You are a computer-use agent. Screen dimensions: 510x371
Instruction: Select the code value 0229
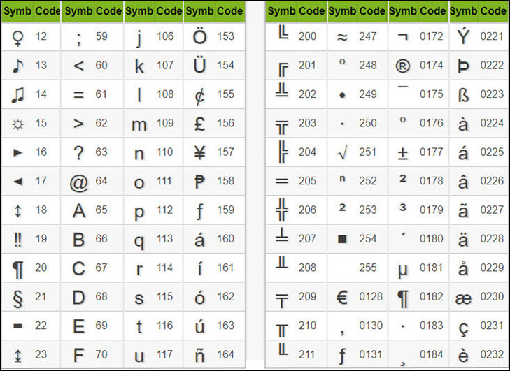[492, 268]
